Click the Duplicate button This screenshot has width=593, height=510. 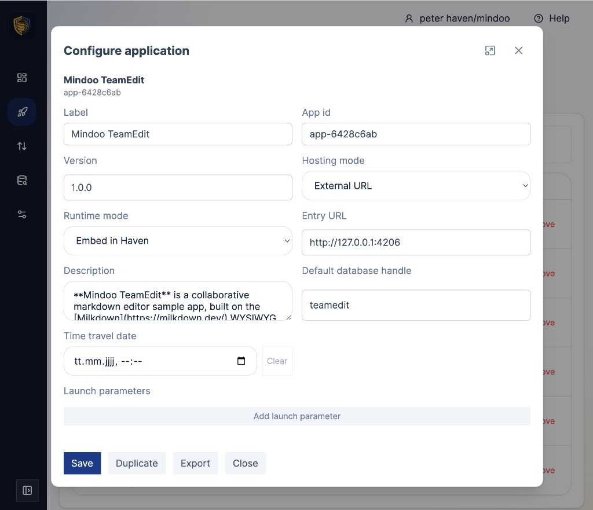(x=137, y=463)
